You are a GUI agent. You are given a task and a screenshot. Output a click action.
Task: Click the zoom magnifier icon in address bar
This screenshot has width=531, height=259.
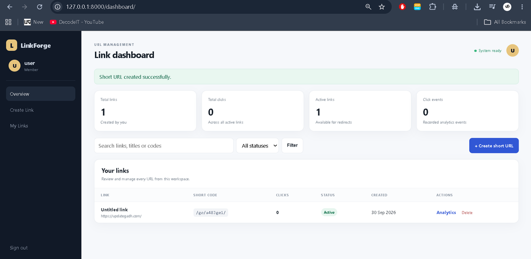(369, 7)
